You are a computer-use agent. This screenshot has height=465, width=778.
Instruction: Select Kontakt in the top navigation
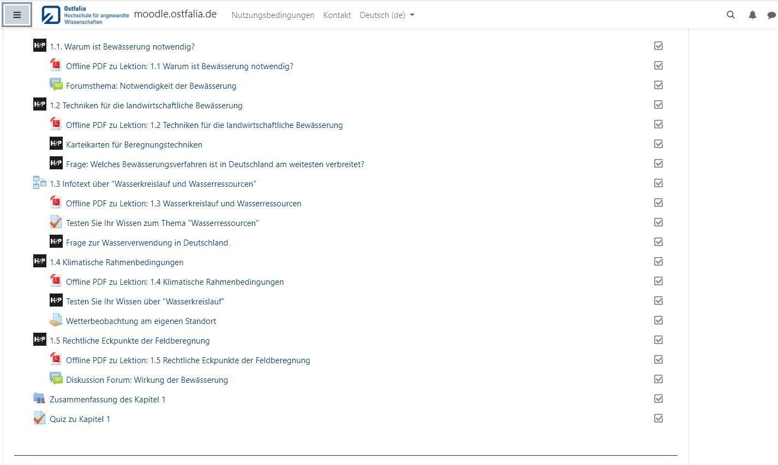coord(337,15)
